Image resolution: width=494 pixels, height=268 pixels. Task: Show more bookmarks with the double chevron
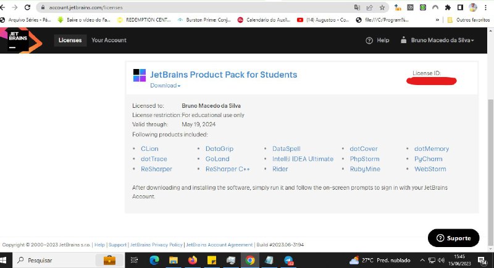pos(437,20)
